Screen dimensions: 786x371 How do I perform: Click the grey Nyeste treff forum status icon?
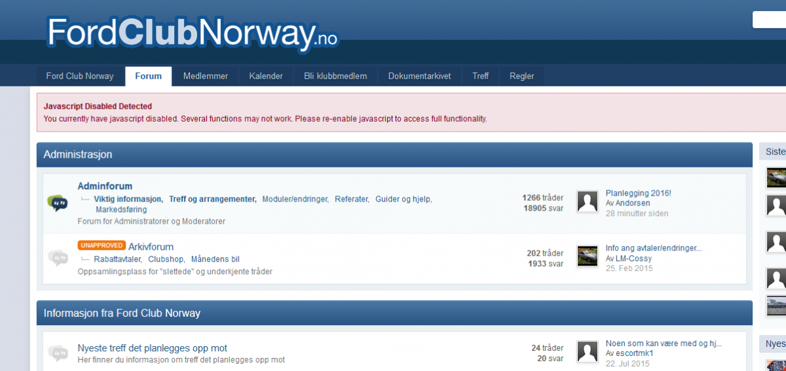point(58,353)
